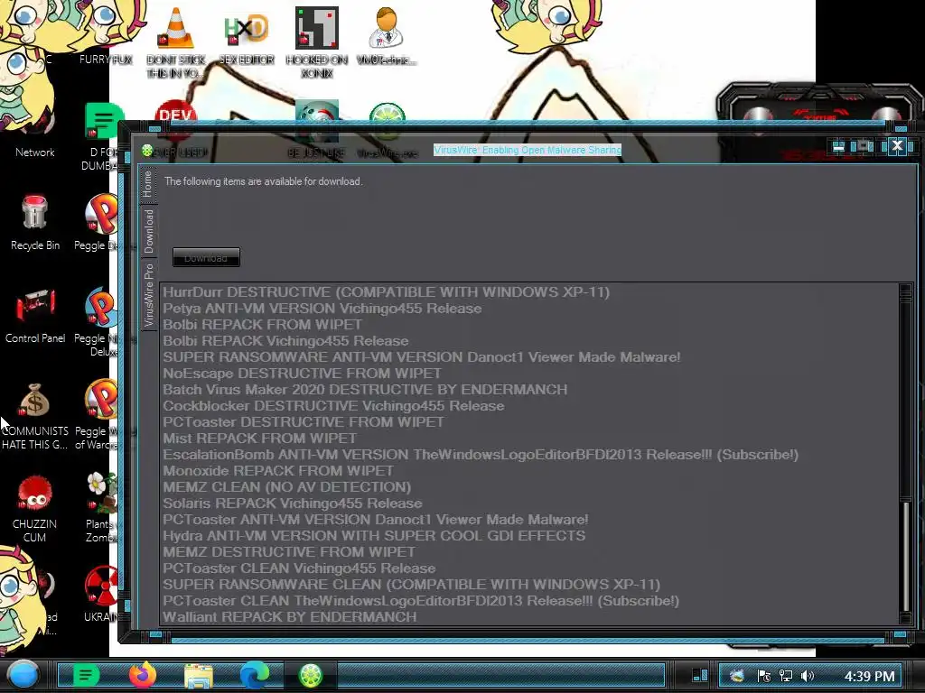Click the Download button
The image size is (925, 693).
pyautogui.click(x=206, y=257)
